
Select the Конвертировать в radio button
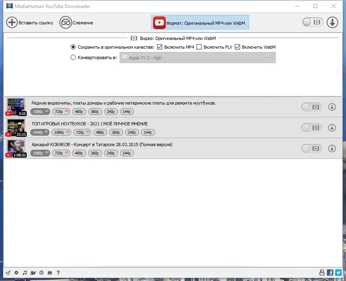pos(73,58)
